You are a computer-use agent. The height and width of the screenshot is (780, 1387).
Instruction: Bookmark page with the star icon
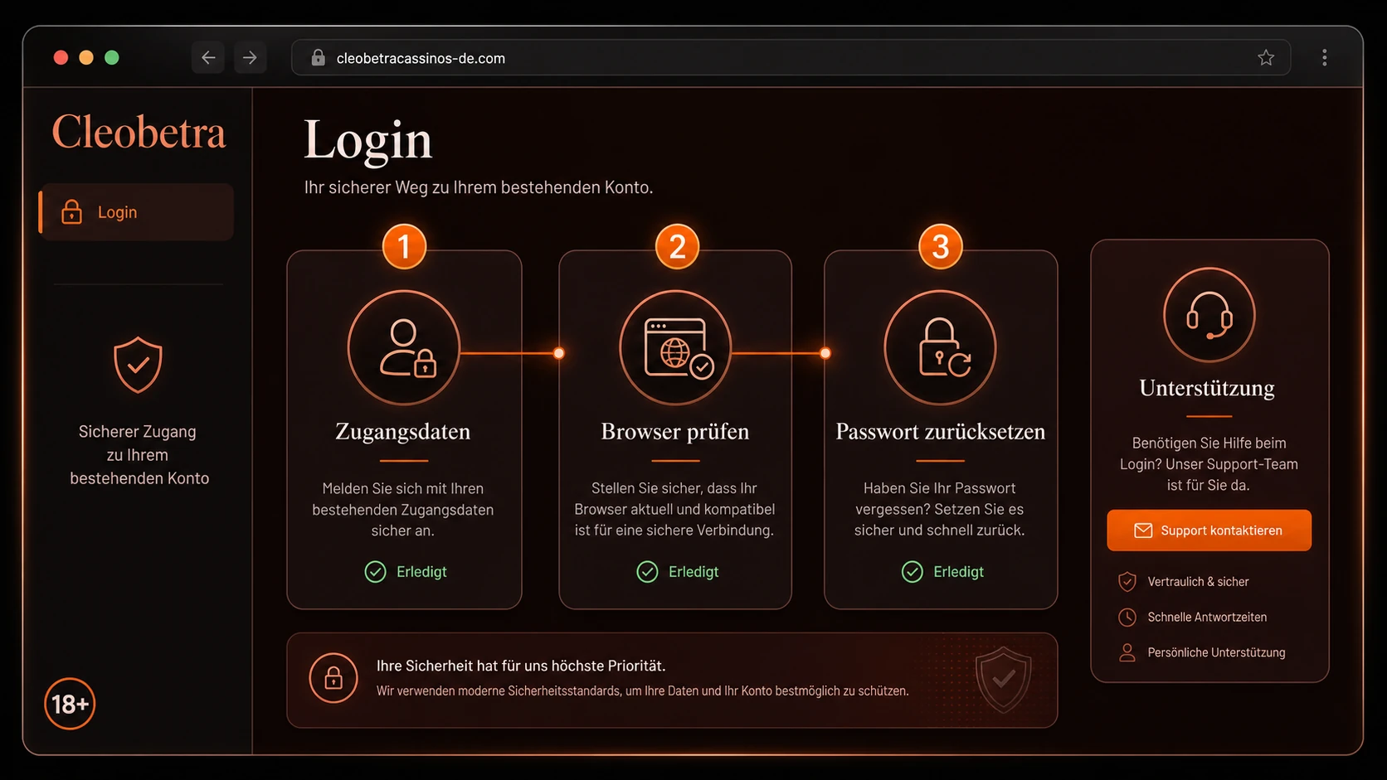coord(1266,58)
